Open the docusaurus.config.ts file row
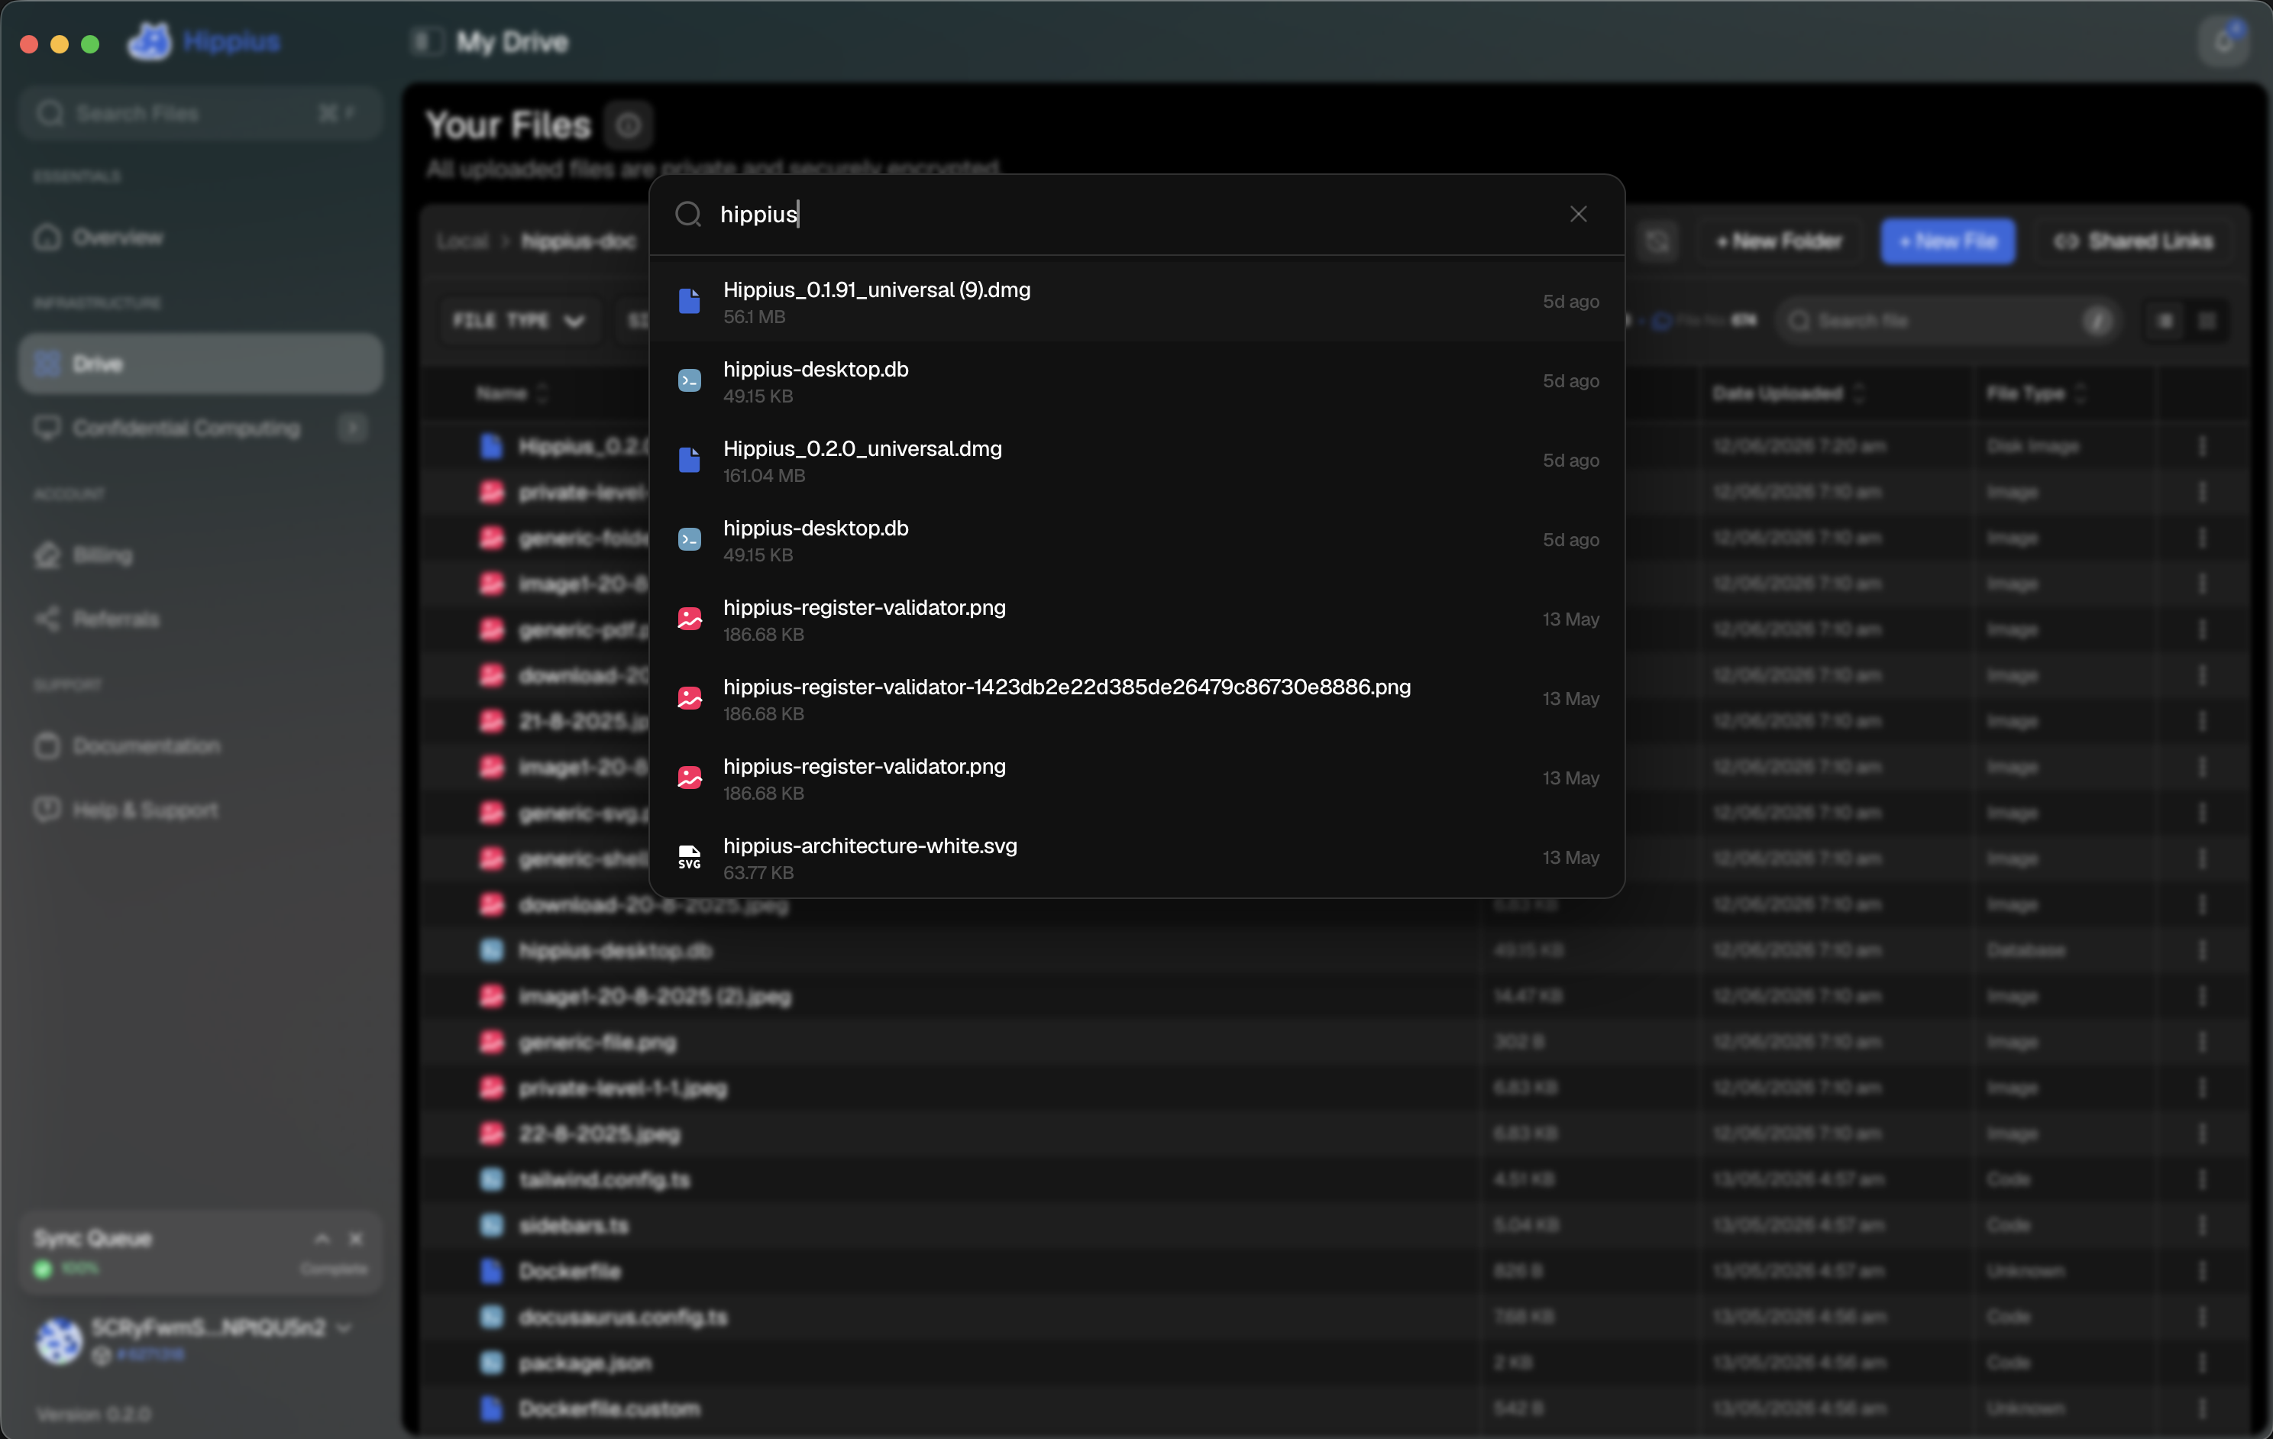Viewport: 2273px width, 1439px height. [1336, 1316]
